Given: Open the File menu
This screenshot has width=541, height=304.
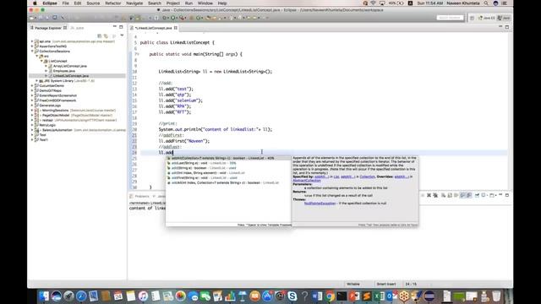Looking at the screenshot, I should (x=66, y=3).
